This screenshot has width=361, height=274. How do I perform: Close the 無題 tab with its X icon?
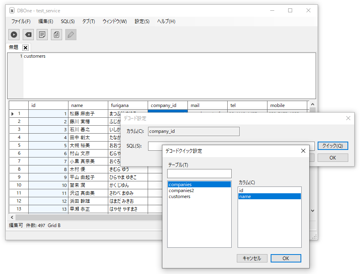pyautogui.click(x=25, y=48)
